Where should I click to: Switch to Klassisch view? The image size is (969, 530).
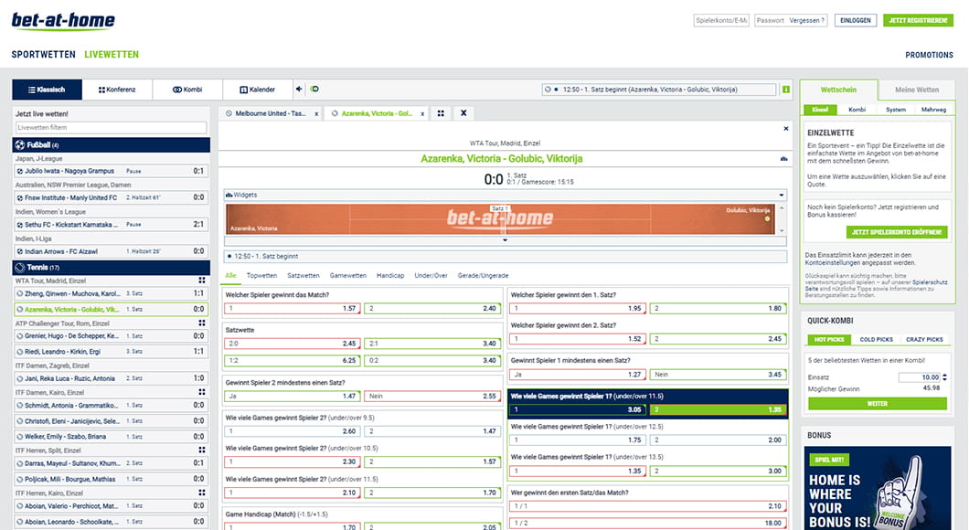tap(47, 90)
